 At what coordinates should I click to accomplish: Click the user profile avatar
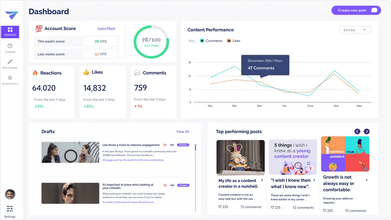point(10,194)
